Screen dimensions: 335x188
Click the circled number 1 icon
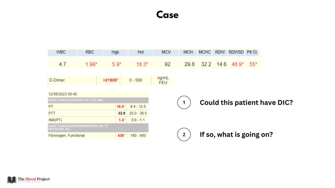[x=184, y=102]
